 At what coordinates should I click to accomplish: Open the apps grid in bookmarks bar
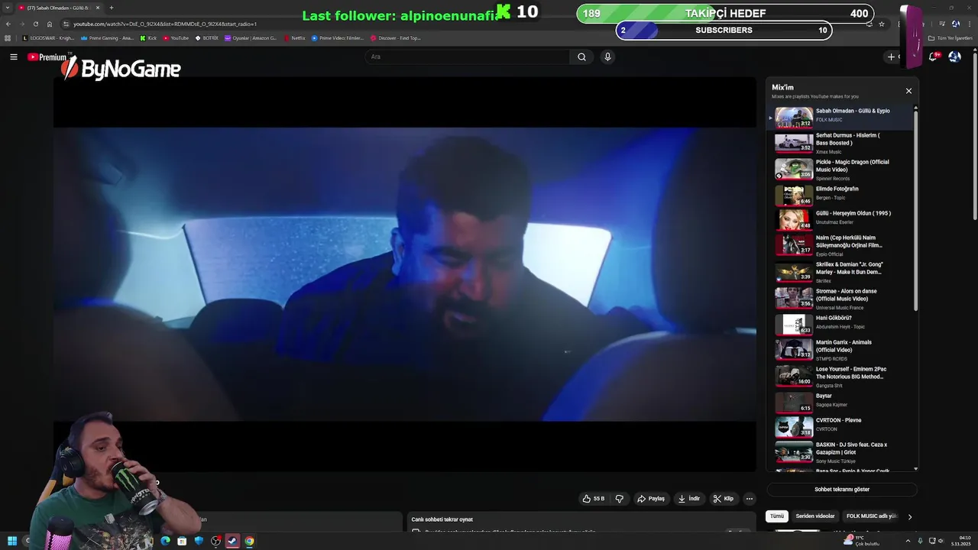8,38
